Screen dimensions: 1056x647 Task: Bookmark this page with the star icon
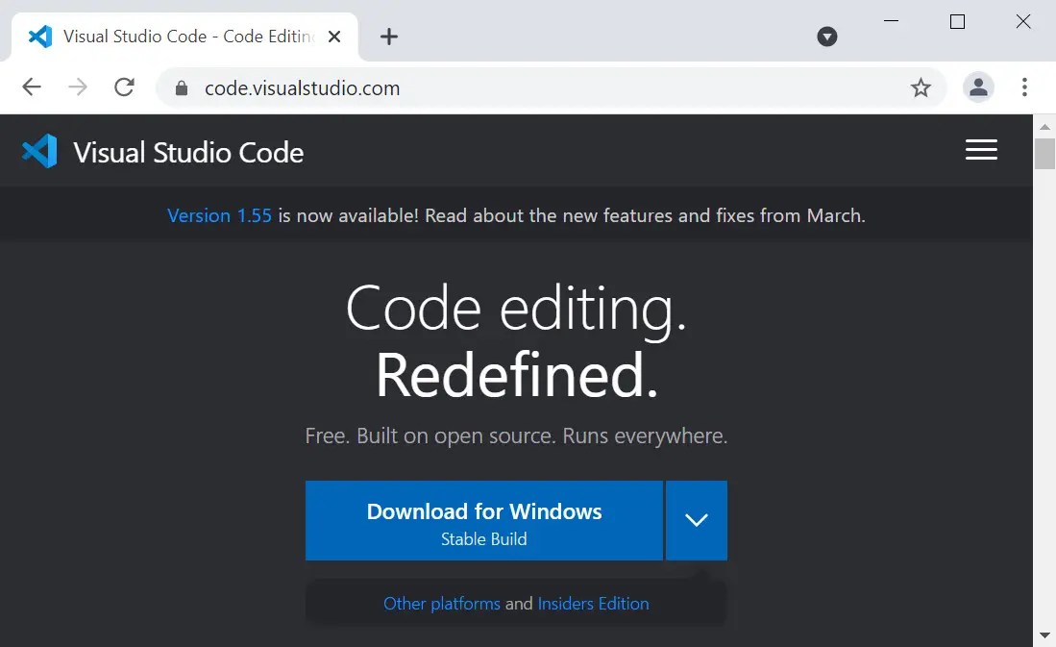921,87
